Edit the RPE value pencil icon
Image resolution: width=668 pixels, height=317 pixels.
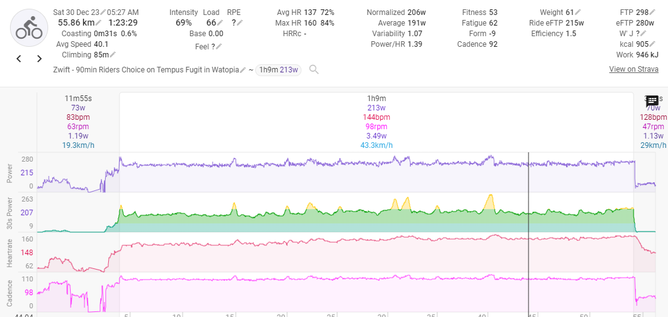click(x=240, y=23)
